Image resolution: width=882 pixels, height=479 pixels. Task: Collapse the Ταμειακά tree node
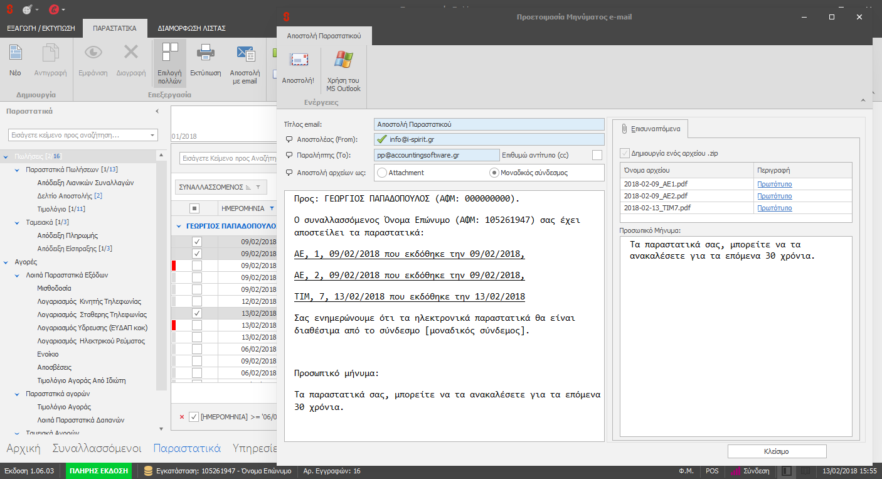(x=18, y=222)
